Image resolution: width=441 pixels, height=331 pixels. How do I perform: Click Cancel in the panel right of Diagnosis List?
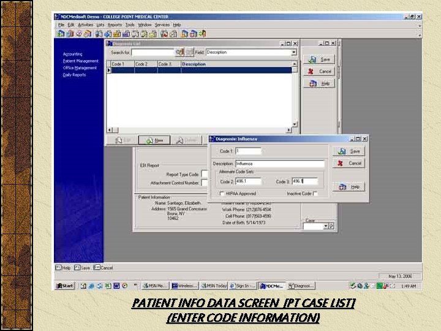[x=319, y=72]
